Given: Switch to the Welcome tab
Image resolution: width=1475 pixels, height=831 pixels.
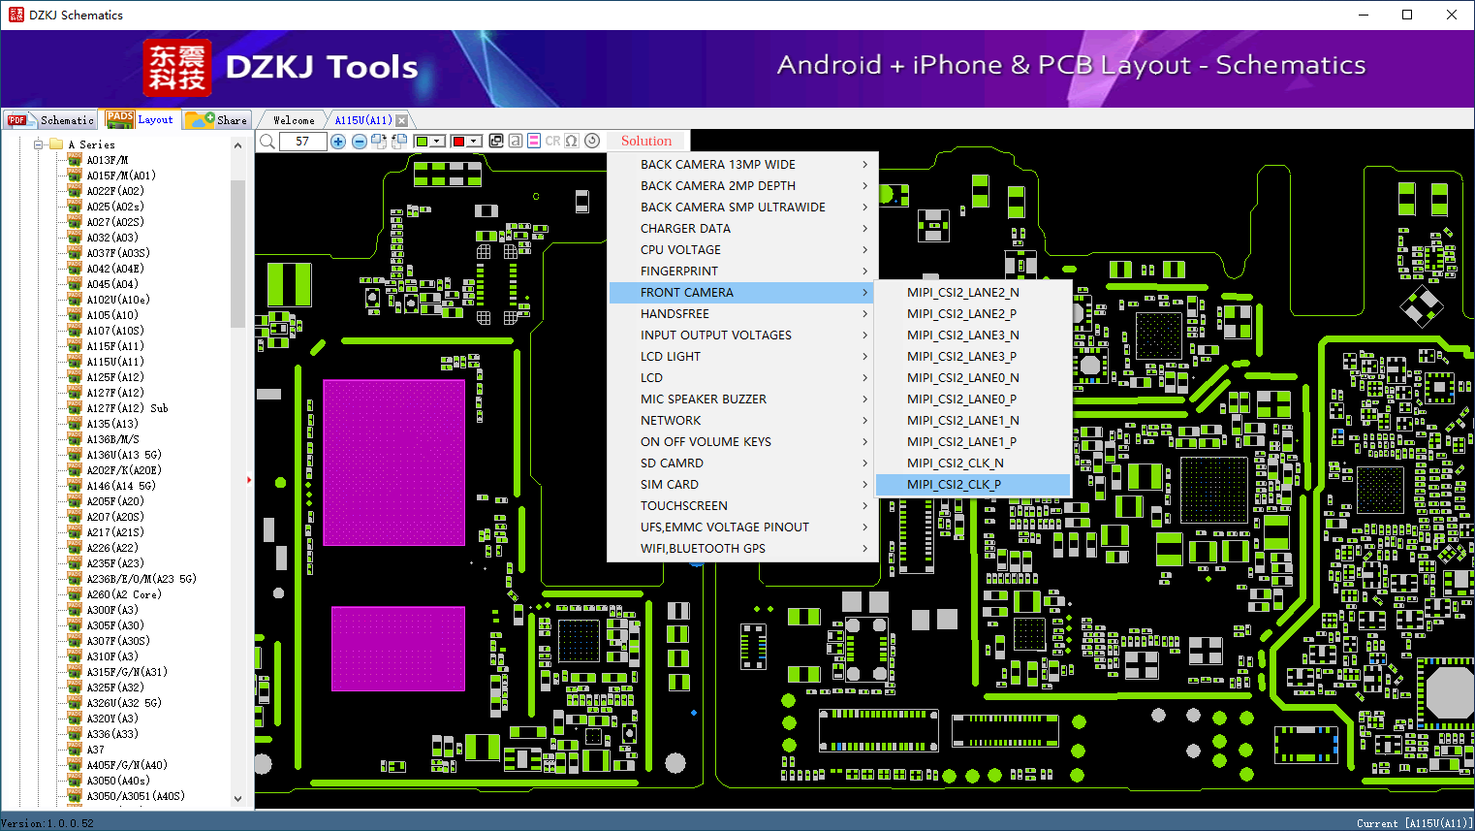Looking at the screenshot, I should pyautogui.click(x=294, y=120).
